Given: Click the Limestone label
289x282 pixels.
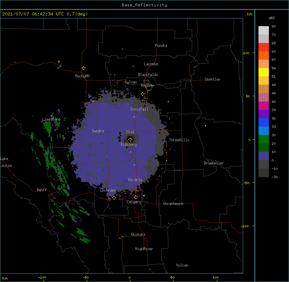Looking at the screenshot, I should point(51,119).
